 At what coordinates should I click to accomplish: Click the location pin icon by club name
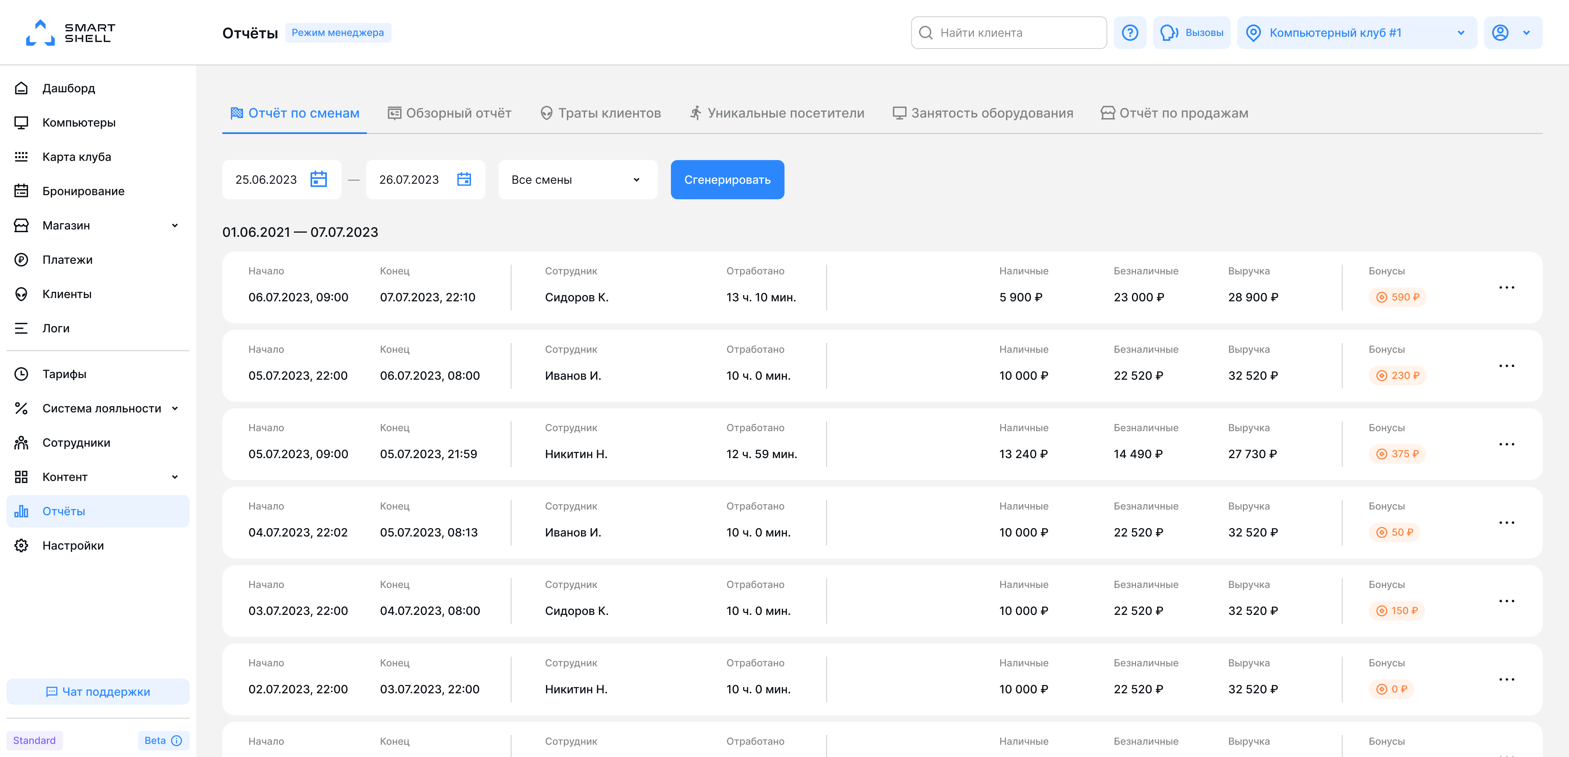[x=1254, y=33]
